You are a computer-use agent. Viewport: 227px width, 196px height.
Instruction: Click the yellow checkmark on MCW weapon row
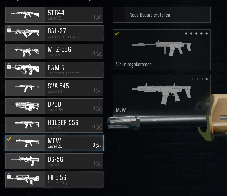point(9,139)
